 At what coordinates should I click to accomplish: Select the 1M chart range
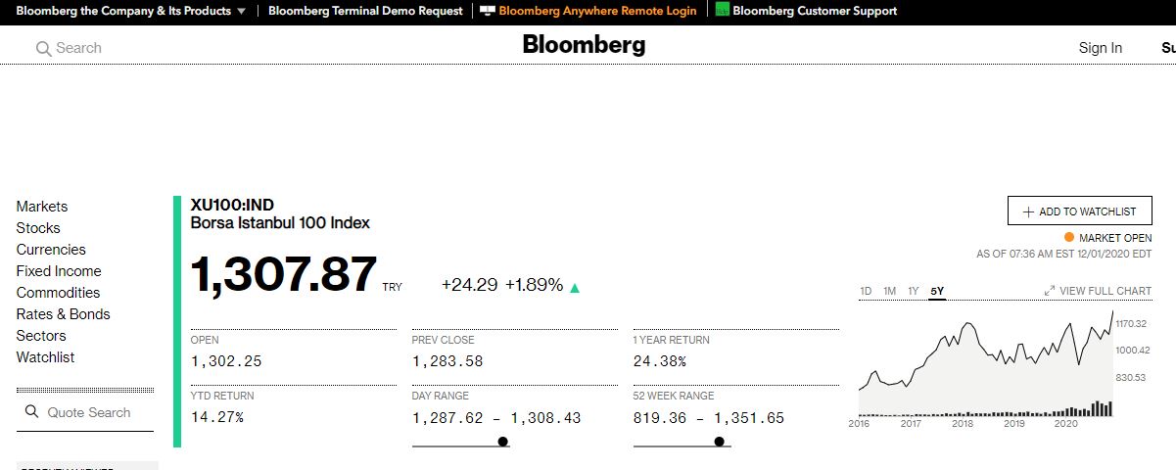point(889,291)
